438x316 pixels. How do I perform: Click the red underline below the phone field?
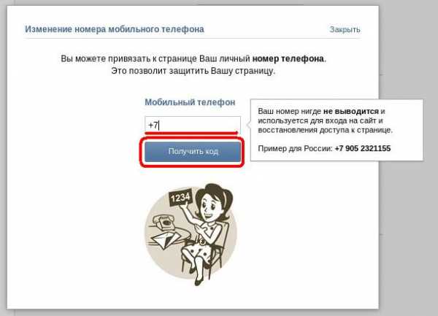point(191,133)
